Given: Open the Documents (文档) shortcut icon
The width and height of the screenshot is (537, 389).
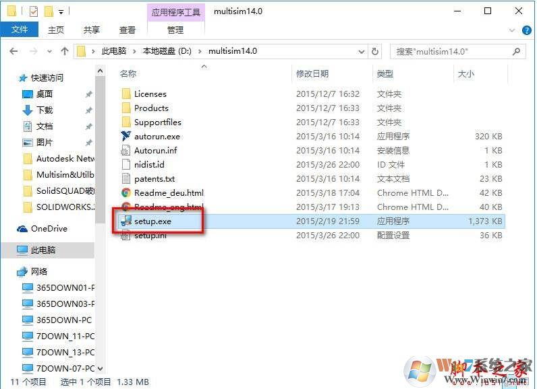Looking at the screenshot, I should (28, 127).
